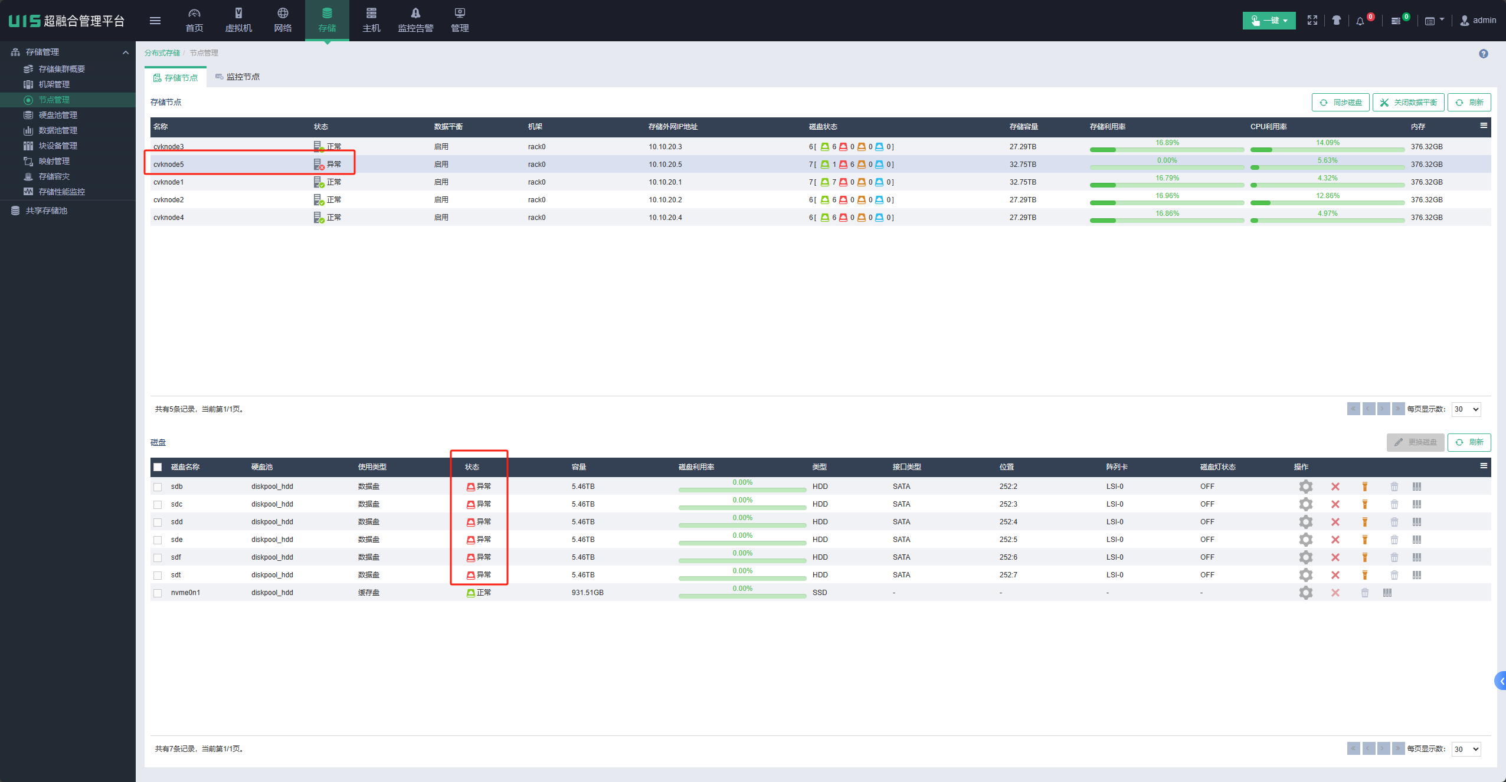Toggle the hamburger sidebar menu icon

(x=155, y=21)
